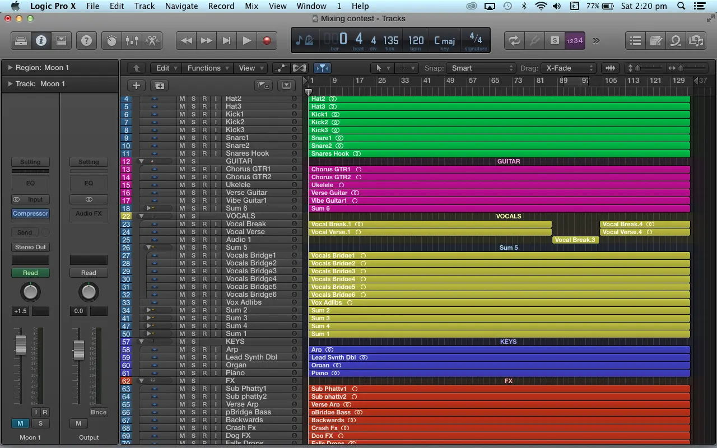Toggle Cycle mode button
The image size is (717, 448).
[x=514, y=40]
